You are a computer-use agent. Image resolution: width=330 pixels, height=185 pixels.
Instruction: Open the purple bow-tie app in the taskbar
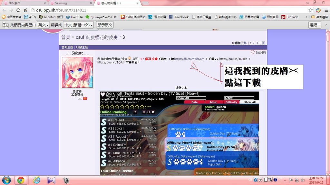click(x=51, y=180)
